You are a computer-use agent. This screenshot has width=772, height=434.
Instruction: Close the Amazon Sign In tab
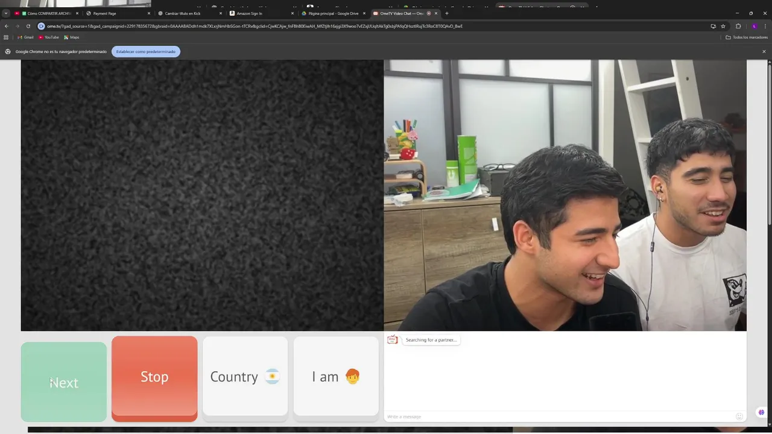click(293, 13)
